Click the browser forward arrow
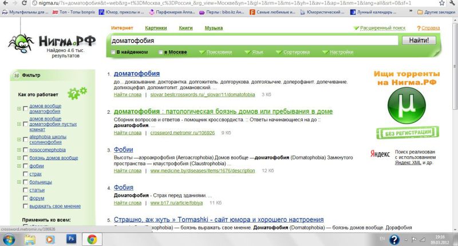Image resolution: width=458 pixels, height=246 pixels. click(x=15, y=3)
